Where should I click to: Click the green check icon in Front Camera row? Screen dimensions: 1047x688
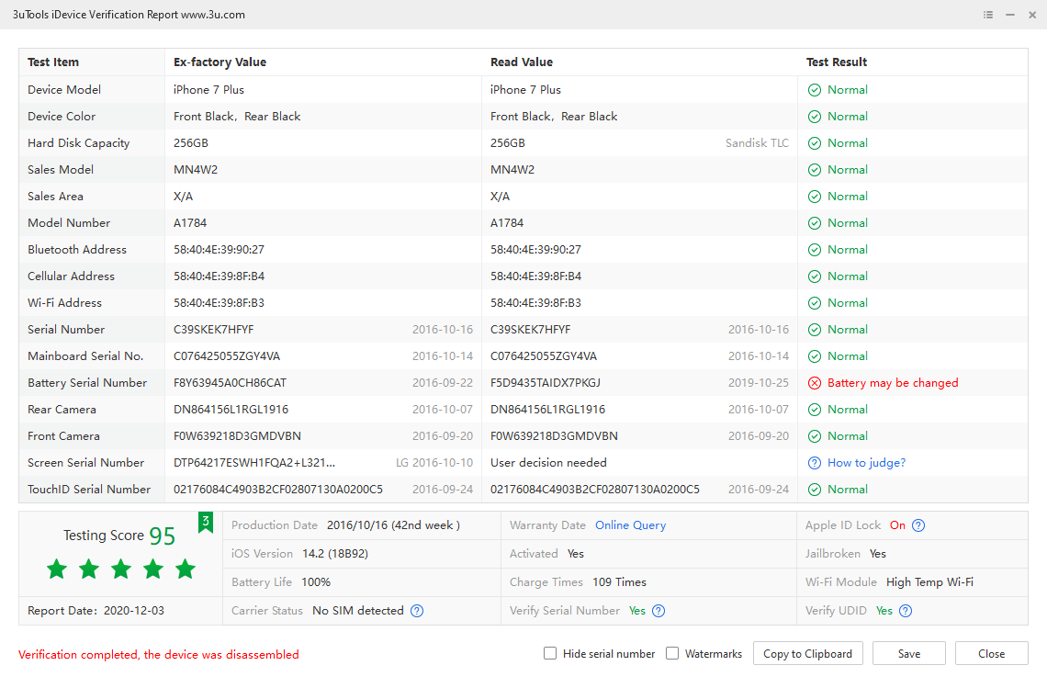point(815,436)
